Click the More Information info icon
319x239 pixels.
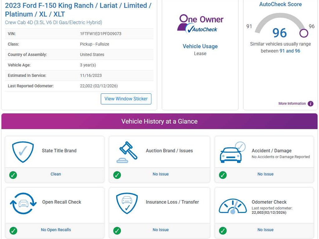click(x=311, y=104)
